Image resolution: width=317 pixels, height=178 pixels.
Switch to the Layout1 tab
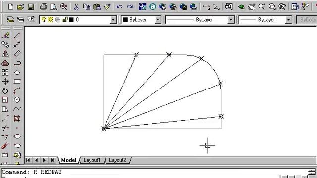click(92, 160)
